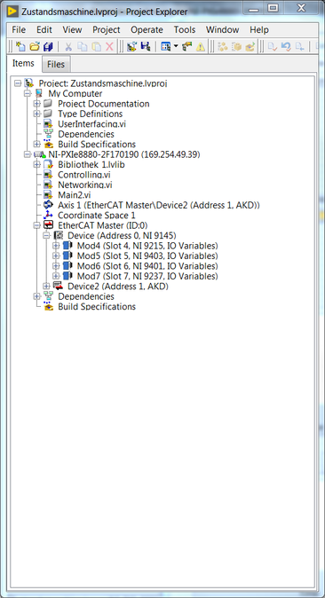The image size is (325, 598).
Task: Expand the Mod4 Slot 4 NI 9215 node
Action: click(56, 246)
